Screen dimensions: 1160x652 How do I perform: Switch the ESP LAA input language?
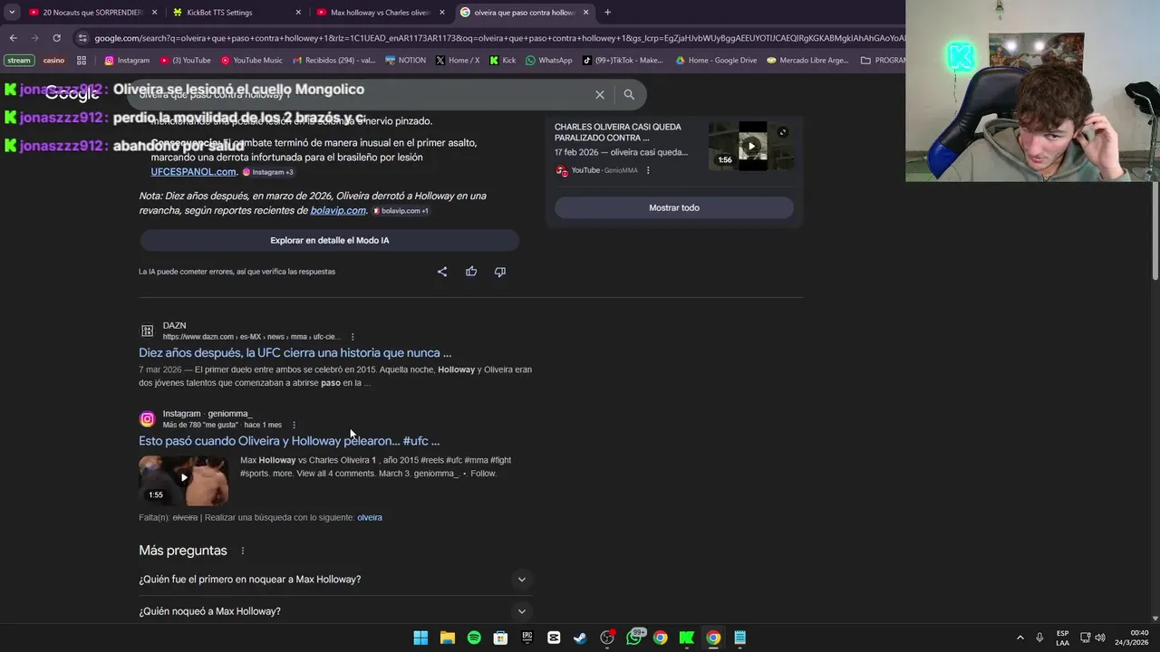pyautogui.click(x=1062, y=638)
